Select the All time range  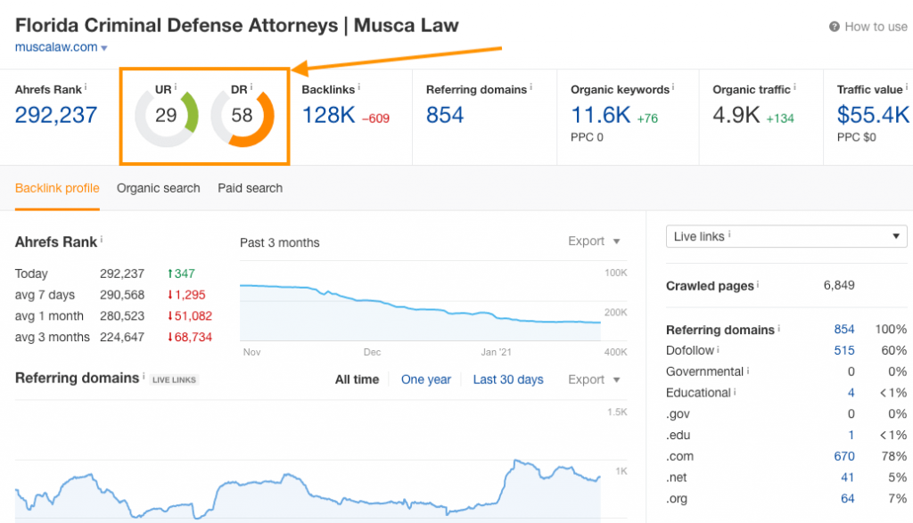click(357, 380)
